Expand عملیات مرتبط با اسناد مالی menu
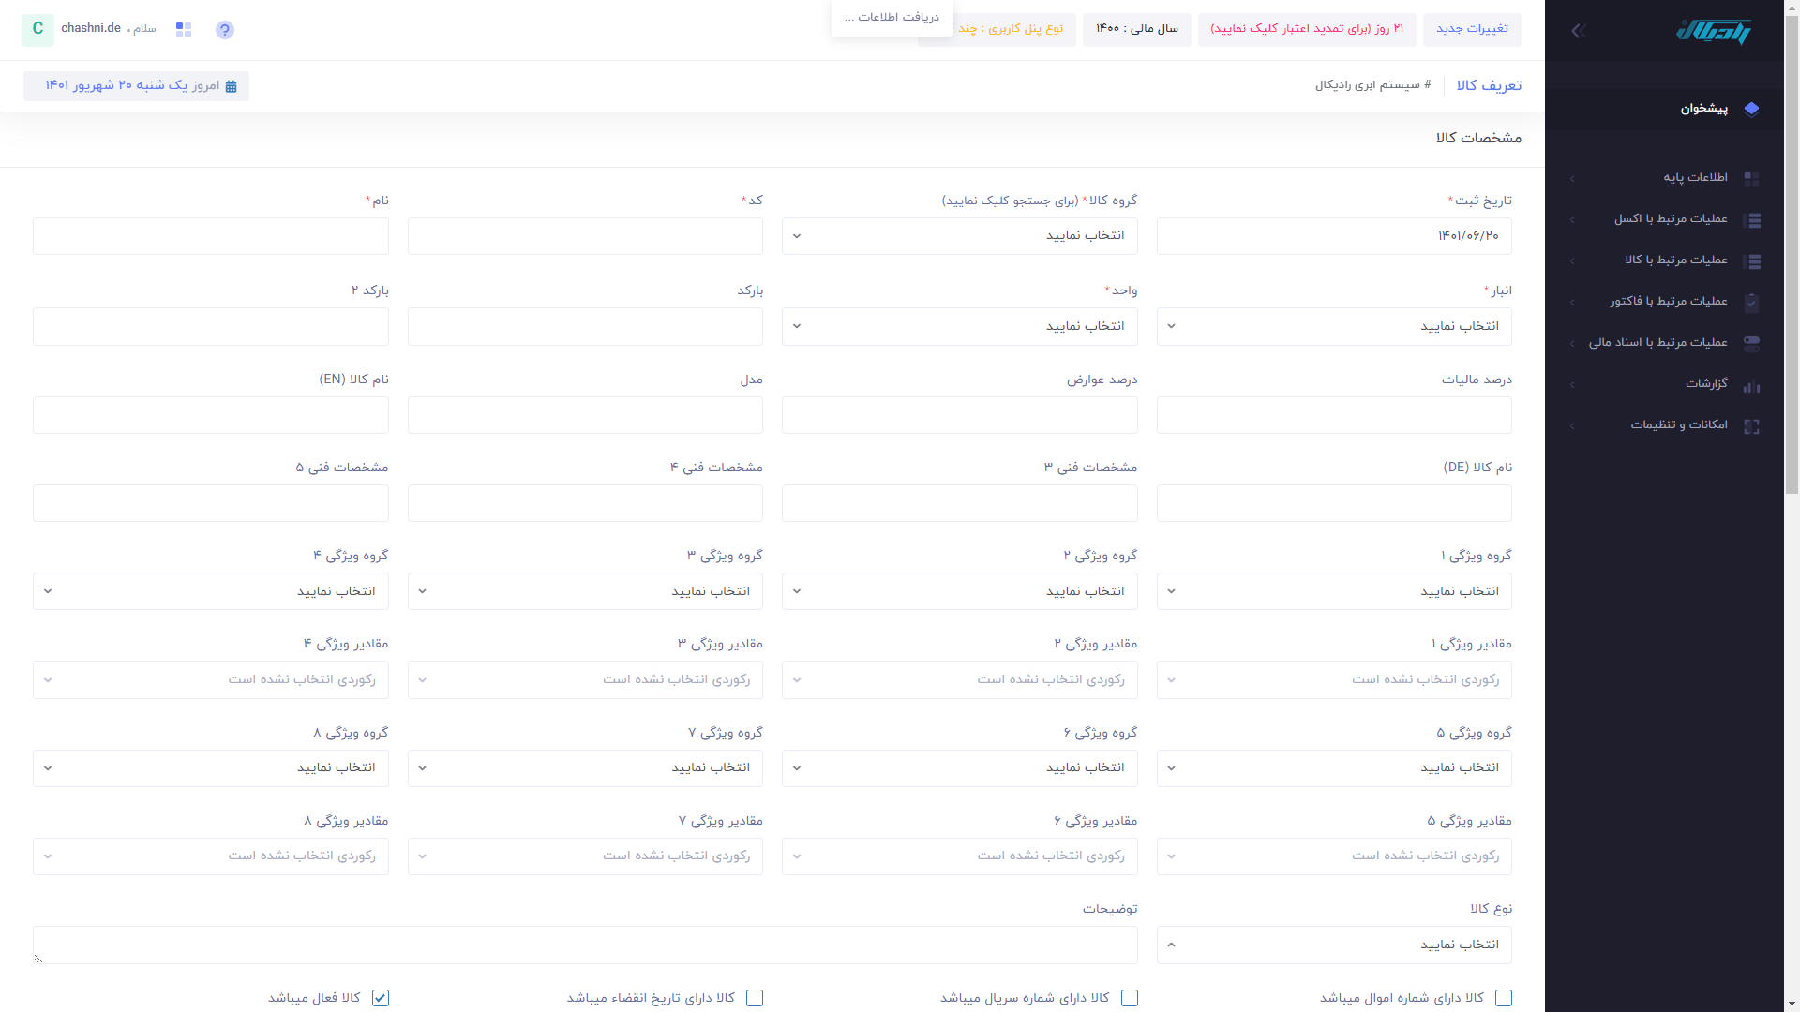Viewport: 1800px width, 1012px height. 1664,343
